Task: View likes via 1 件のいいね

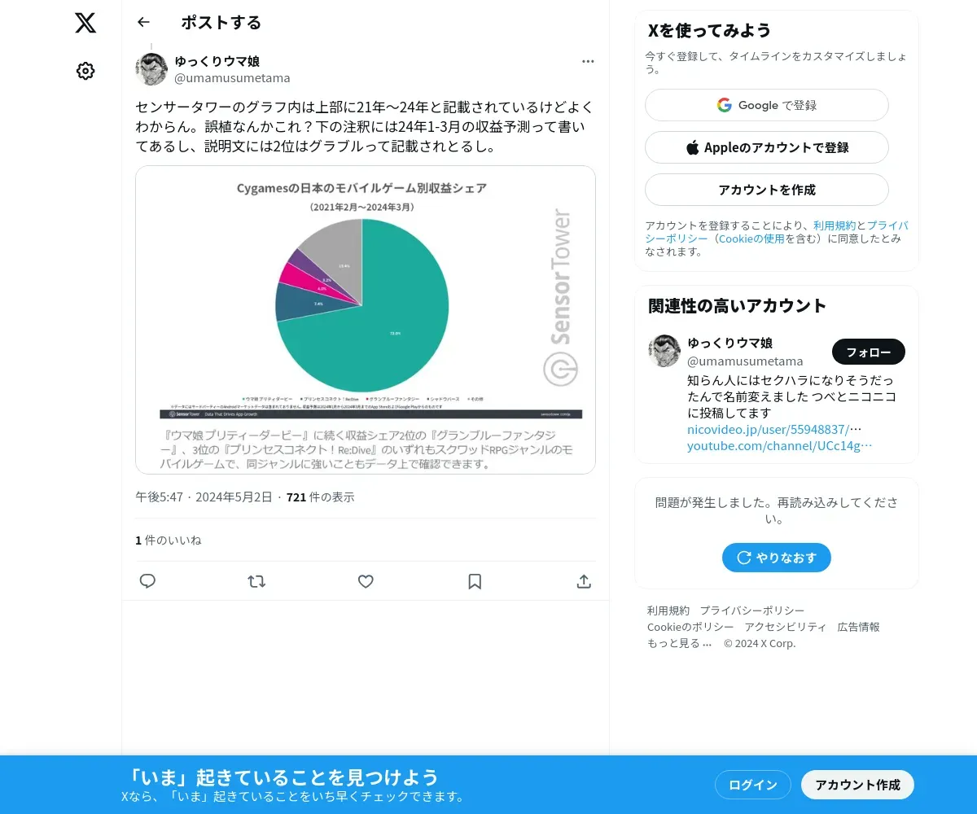Action: coord(169,540)
